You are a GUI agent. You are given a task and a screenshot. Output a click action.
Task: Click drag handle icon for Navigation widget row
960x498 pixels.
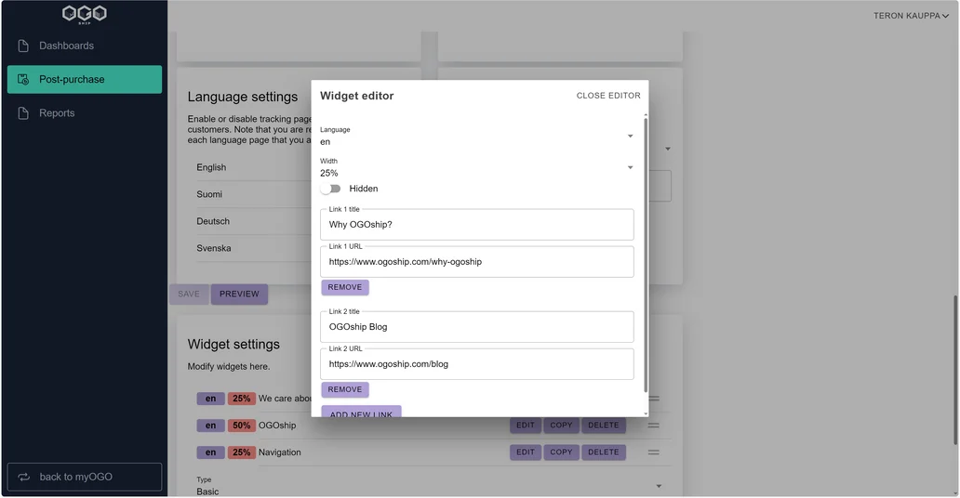pos(654,452)
